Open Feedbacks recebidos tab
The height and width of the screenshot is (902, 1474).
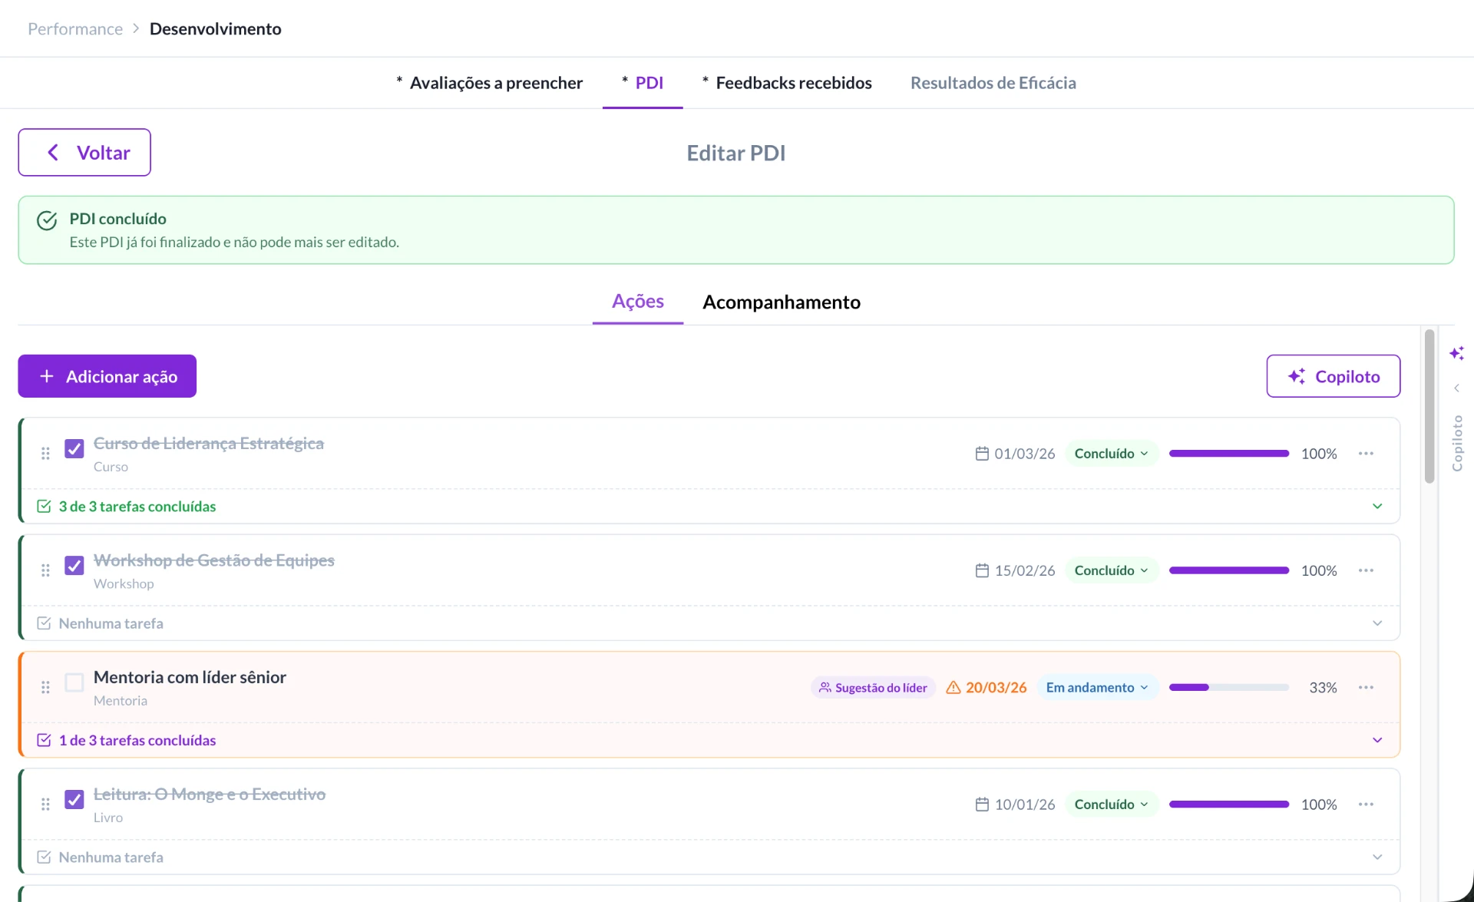click(x=787, y=83)
